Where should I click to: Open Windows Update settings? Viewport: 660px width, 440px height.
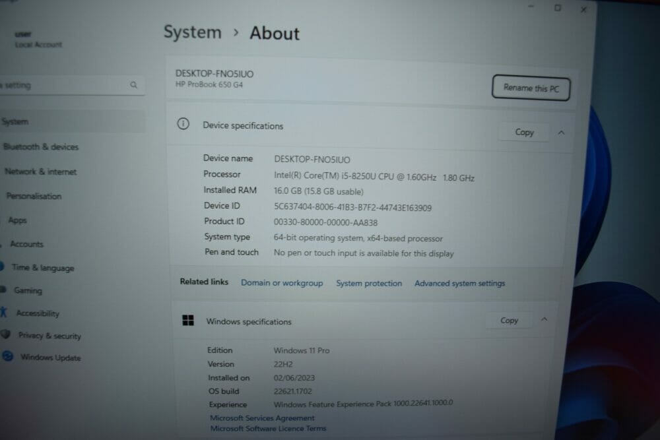[51, 358]
